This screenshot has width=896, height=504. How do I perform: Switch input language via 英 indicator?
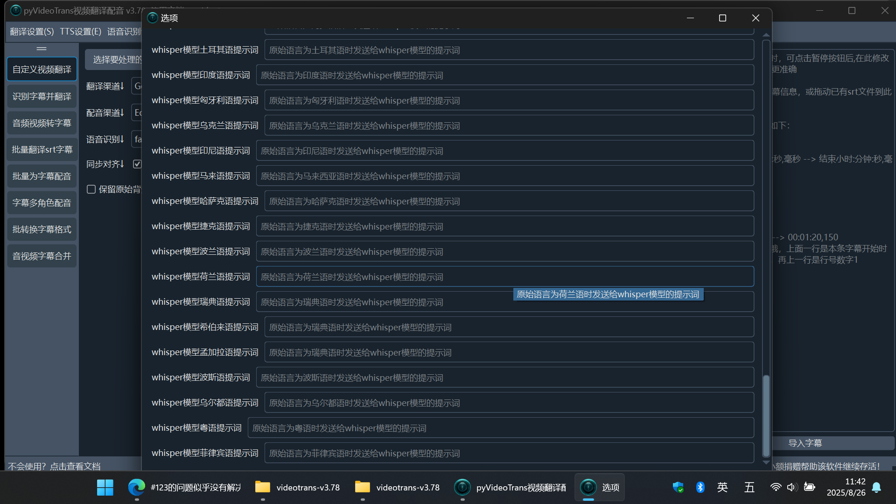coord(722,488)
